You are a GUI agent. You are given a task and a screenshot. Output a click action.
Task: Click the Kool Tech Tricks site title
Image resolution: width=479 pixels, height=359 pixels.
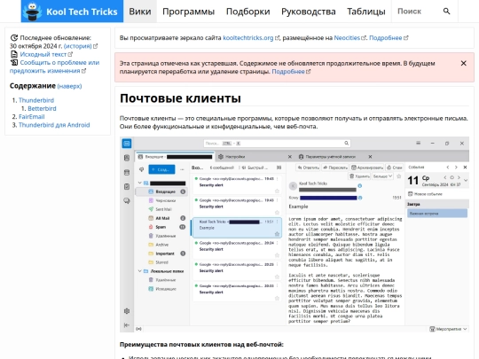tap(82, 12)
